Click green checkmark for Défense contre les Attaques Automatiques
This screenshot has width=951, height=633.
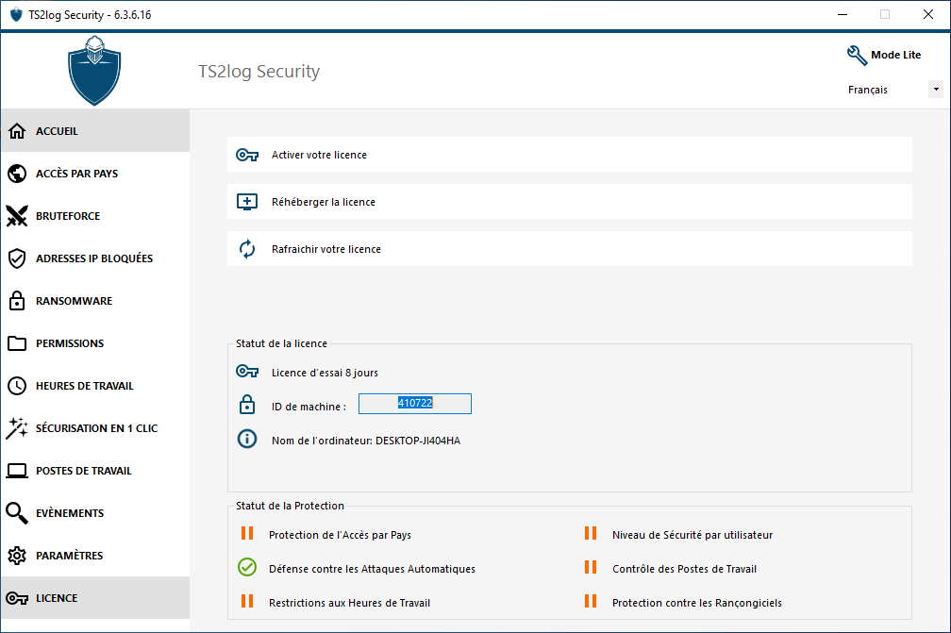coord(247,567)
